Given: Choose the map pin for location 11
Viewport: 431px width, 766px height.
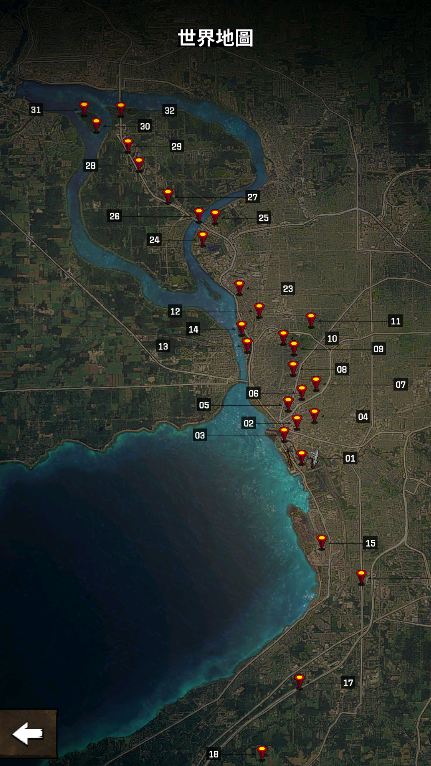Looking at the screenshot, I should 311,320.
